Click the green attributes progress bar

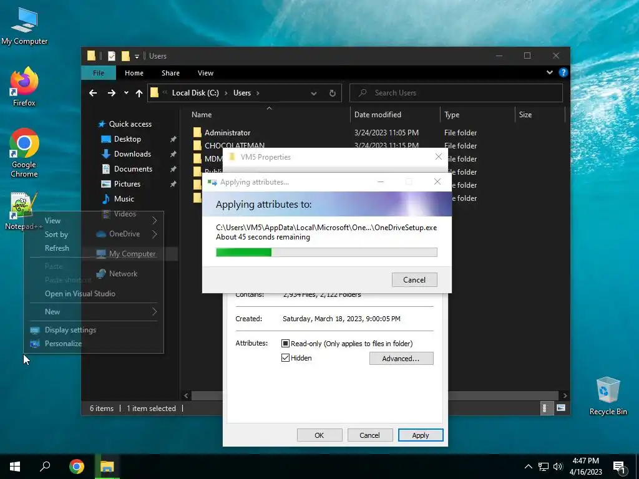pos(326,252)
